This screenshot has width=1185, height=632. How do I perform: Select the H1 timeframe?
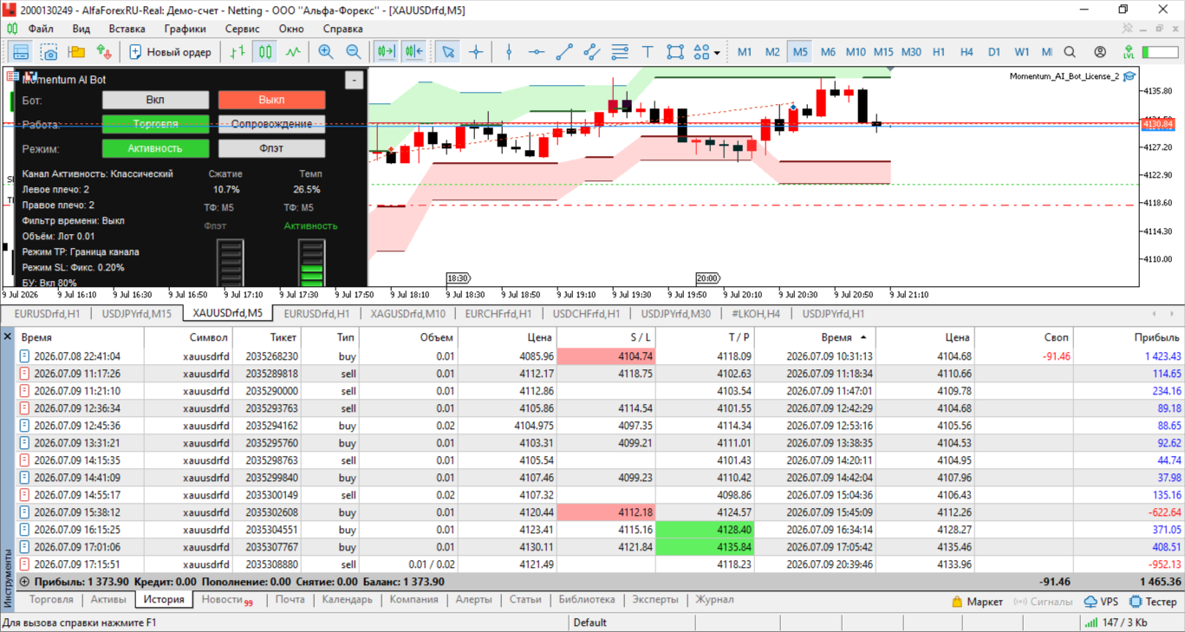coord(939,52)
